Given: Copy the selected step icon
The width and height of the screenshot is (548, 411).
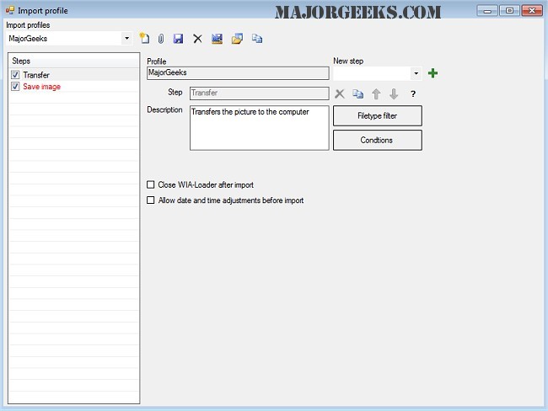Looking at the screenshot, I should pos(357,94).
